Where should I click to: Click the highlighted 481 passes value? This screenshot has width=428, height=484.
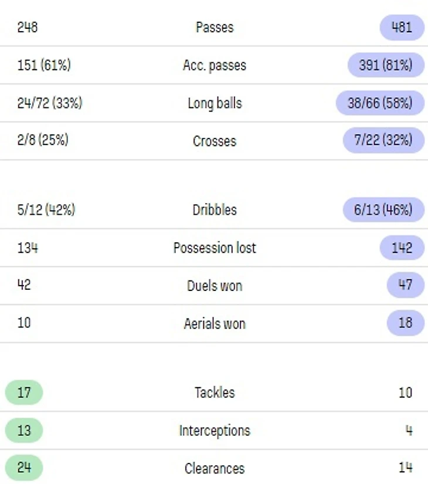[x=402, y=27]
